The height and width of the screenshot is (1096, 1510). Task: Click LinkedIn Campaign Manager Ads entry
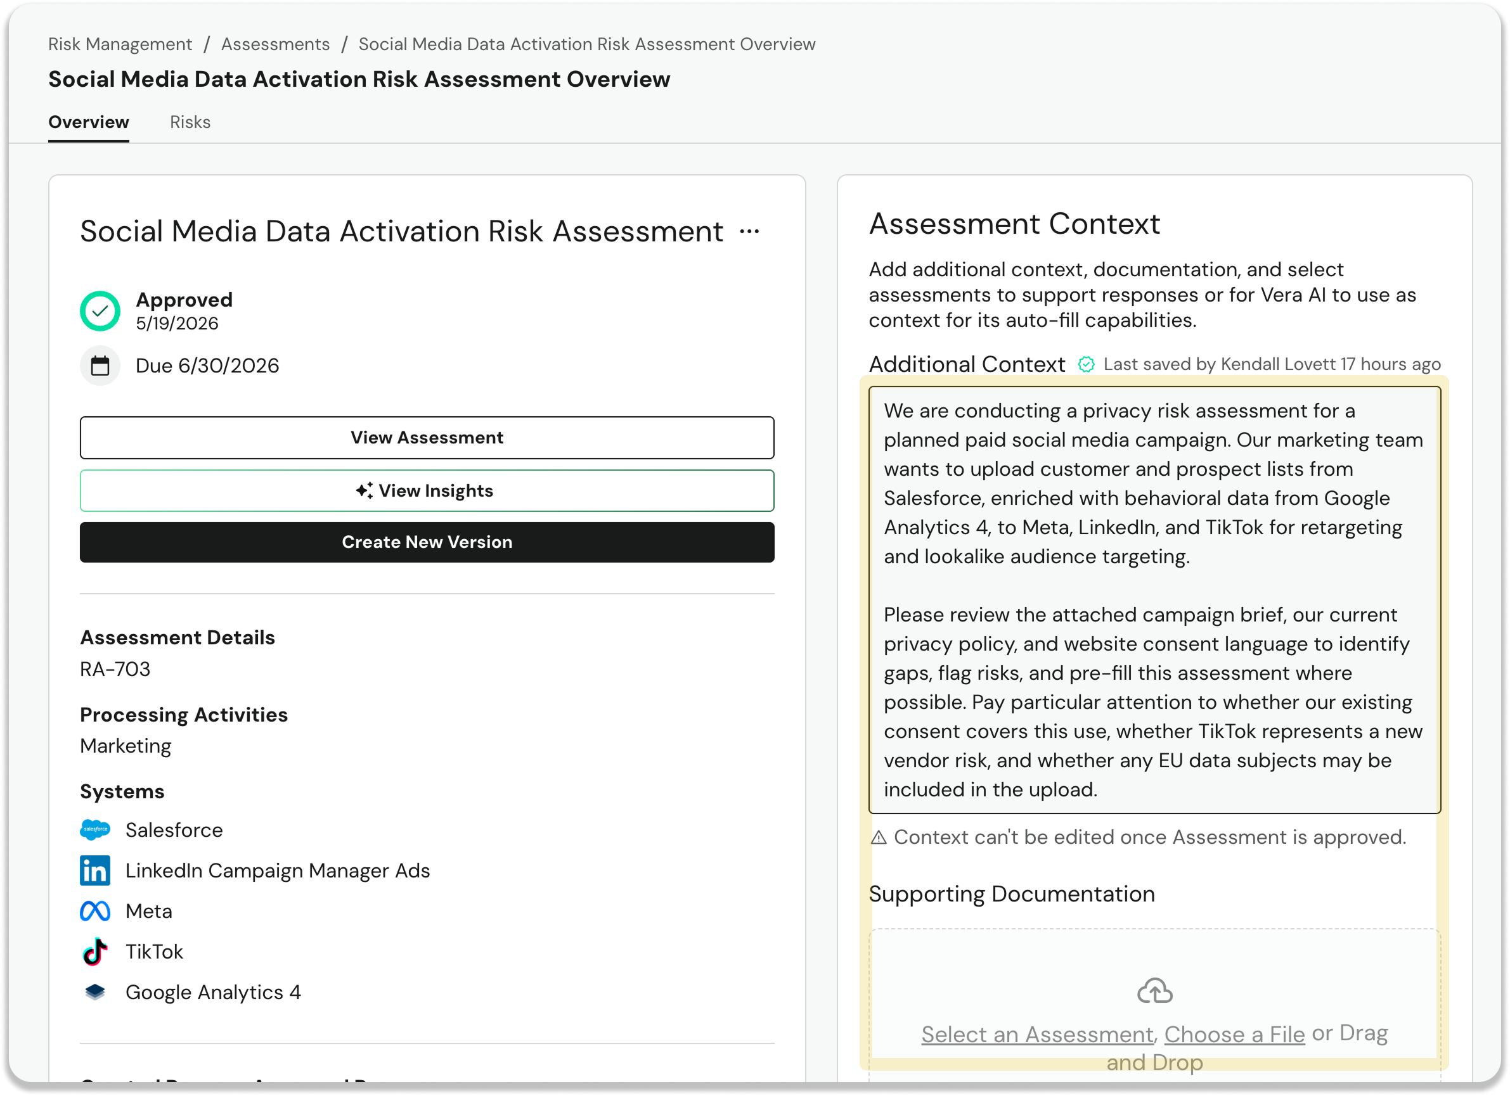(x=255, y=870)
